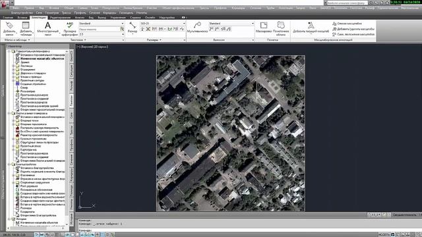Run the Проверка орфографии spell check
Image resolution: width=422 pixels, height=237 pixels.
point(70,28)
